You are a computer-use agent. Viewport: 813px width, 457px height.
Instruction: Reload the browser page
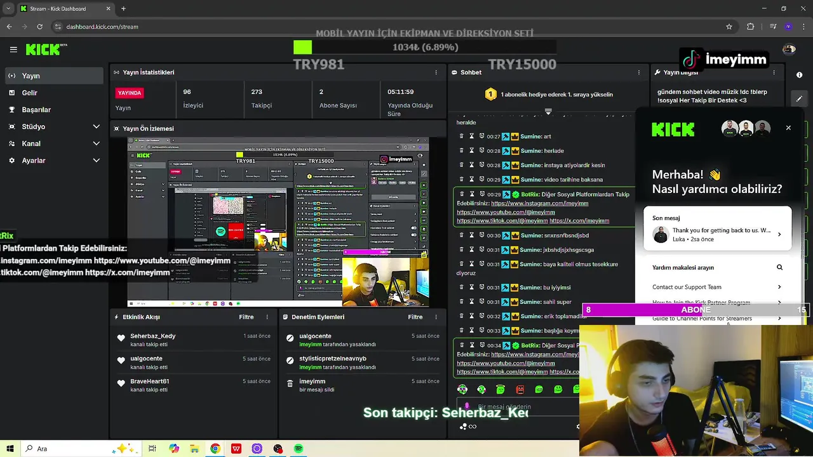pyautogui.click(x=39, y=27)
